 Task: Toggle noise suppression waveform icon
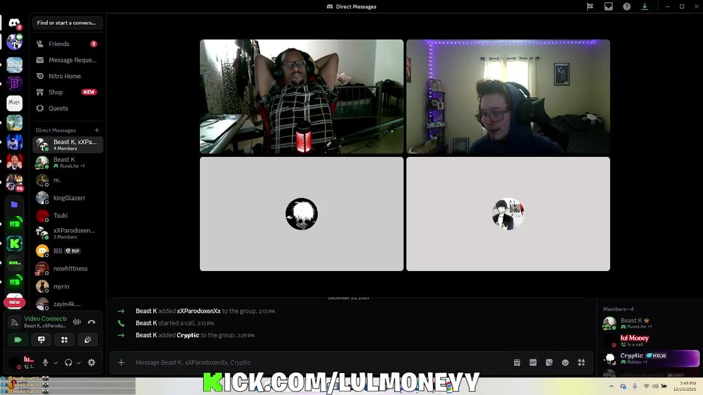tap(77, 322)
